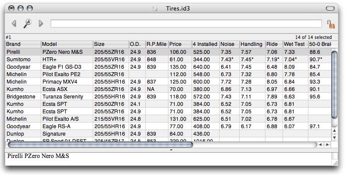The height and width of the screenshot is (175, 346).
Task: Click the split pane divider handle
Action: pyautogui.click(x=171, y=150)
